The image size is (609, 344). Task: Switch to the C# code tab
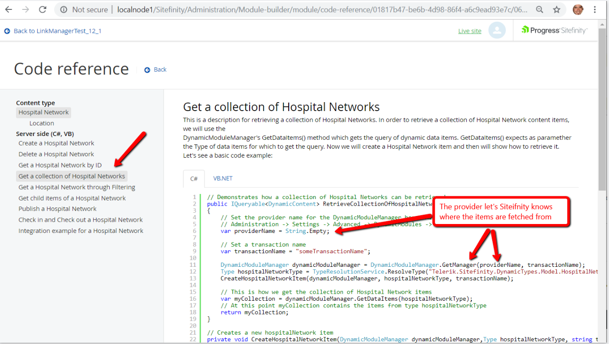click(x=194, y=179)
